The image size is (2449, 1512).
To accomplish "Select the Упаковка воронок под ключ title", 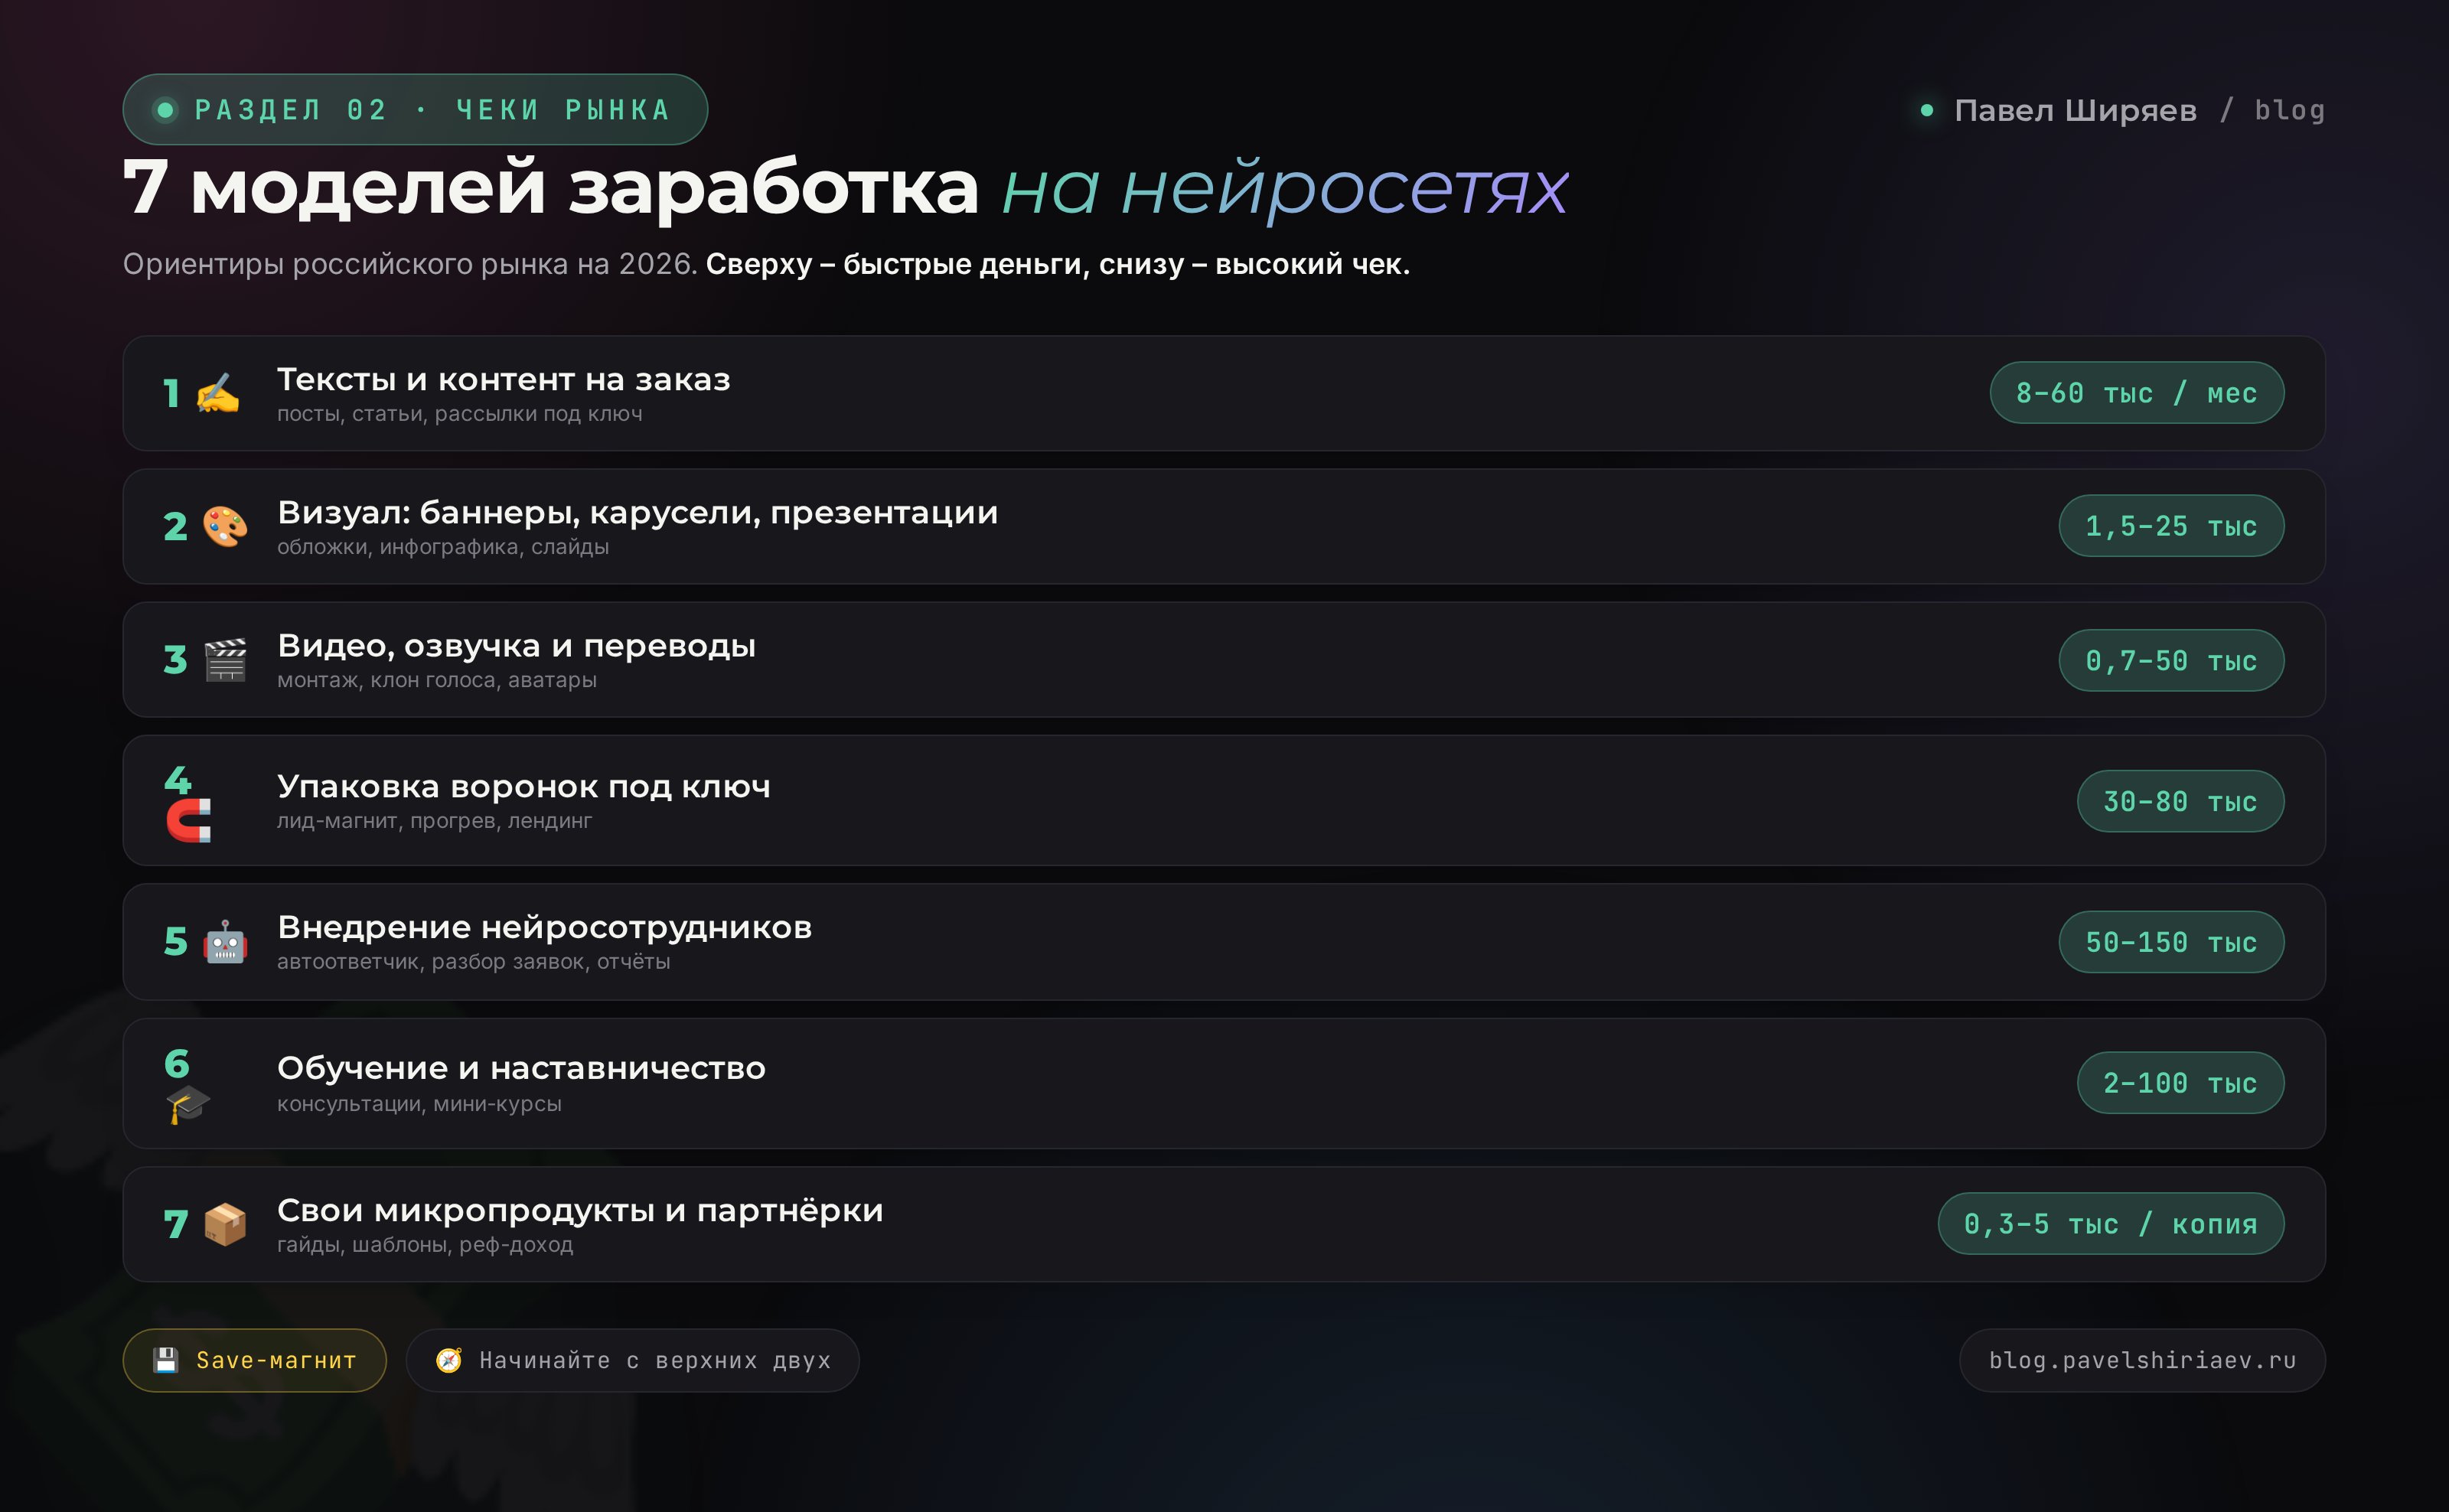I will pos(524,787).
